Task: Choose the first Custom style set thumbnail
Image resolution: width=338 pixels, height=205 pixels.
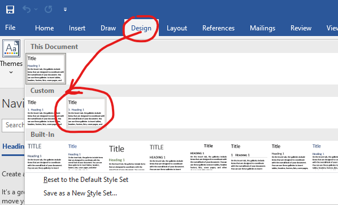Action: [x=45, y=113]
